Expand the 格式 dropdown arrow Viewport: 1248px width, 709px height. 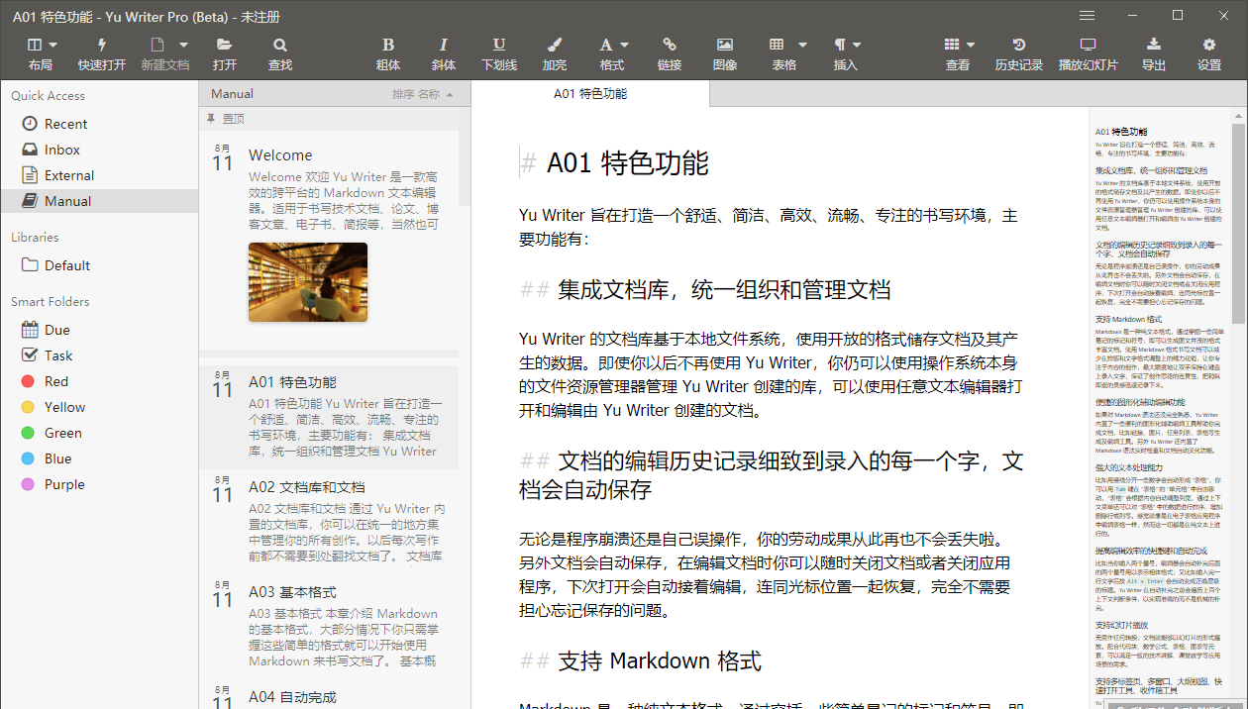624,45
